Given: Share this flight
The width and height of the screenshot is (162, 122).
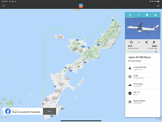Looking at the screenshot, I should click(x=146, y=42).
